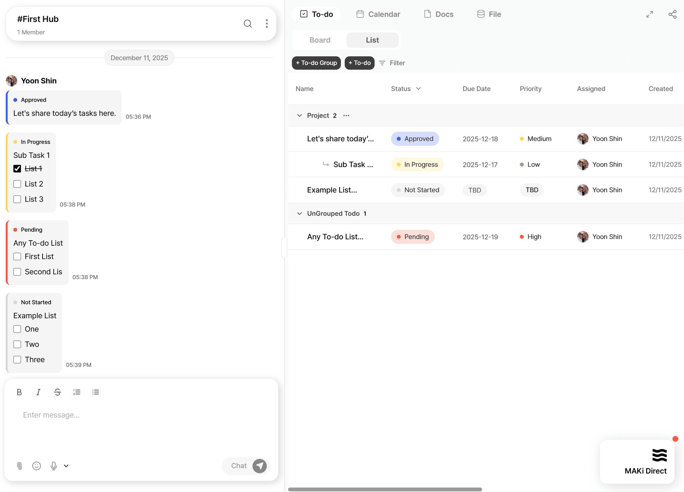The height and width of the screenshot is (492, 684).
Task: Switch to Board view
Action: pyautogui.click(x=320, y=40)
